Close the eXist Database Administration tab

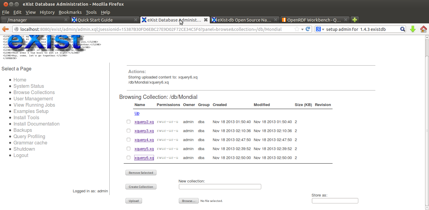click(x=206, y=20)
